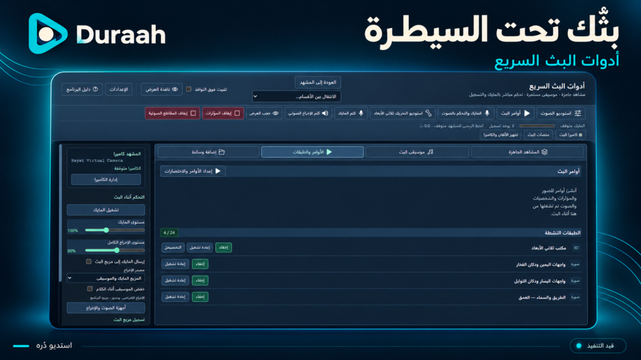This screenshot has height=360, width=641.
Task: Stop effects with red إيقاف المؤثرات
Action: (x=223, y=113)
